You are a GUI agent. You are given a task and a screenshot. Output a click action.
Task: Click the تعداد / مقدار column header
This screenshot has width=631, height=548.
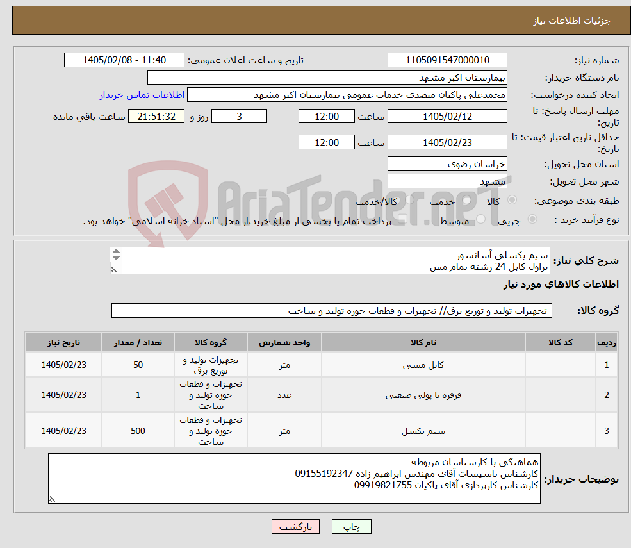(138, 343)
